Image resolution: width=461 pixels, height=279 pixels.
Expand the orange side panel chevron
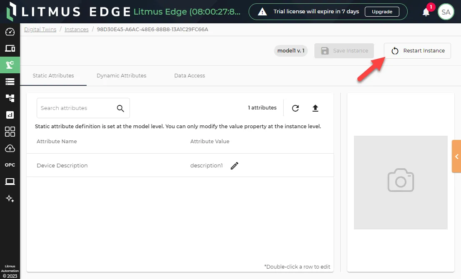(x=456, y=157)
